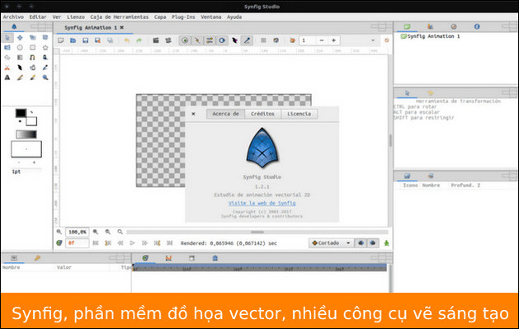Select the Fill bucket tool
The height and width of the screenshot is (329, 519).
click(x=32, y=68)
